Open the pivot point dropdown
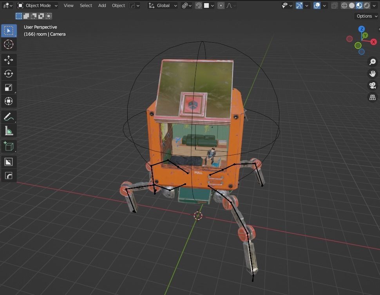This screenshot has height=295, width=380. pyautogui.click(x=186, y=5)
